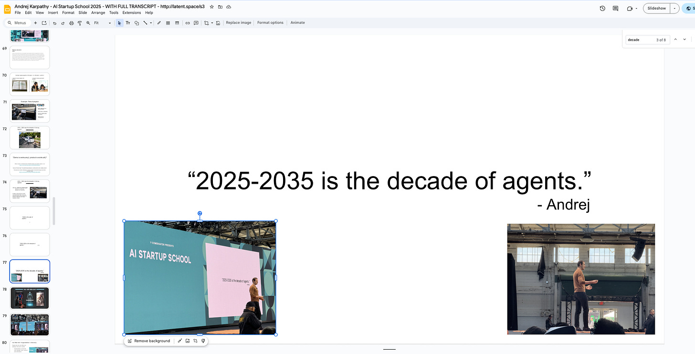695x354 pixels.
Task: Click last icon in floating image toolbar
Action: click(203, 341)
